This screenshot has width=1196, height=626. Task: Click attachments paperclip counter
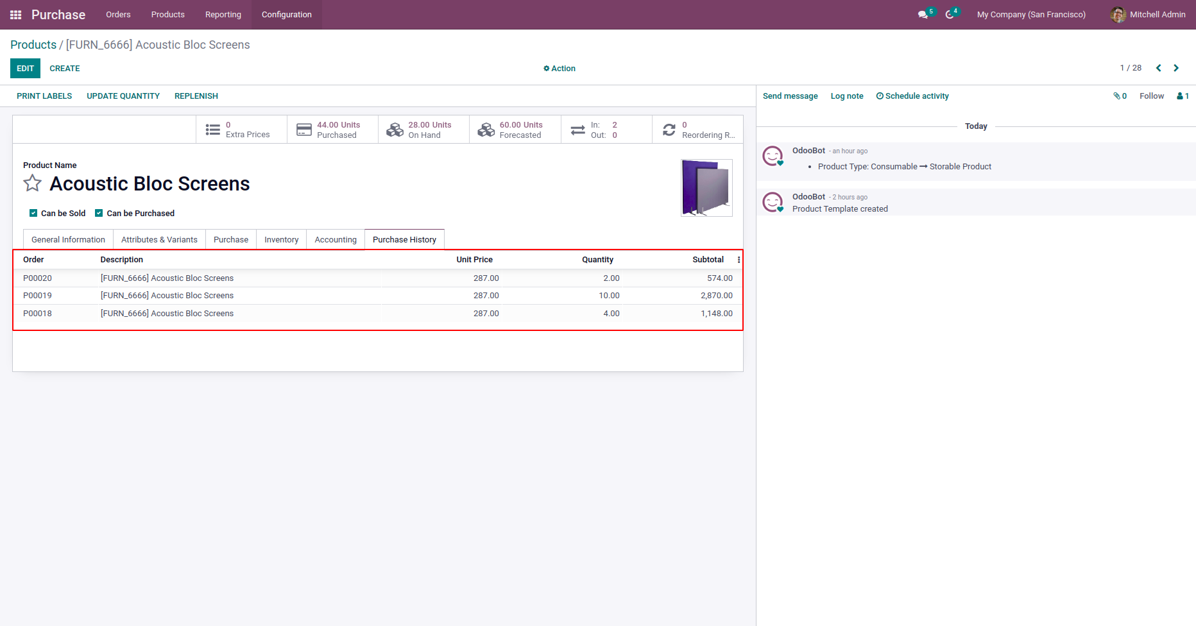(1120, 96)
